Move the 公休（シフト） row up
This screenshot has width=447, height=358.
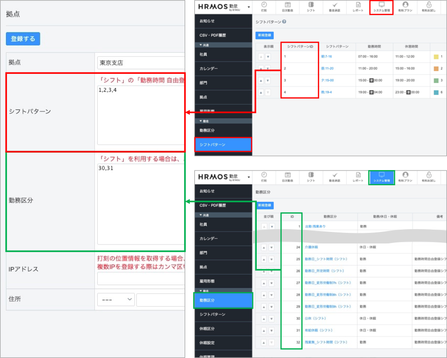(x=264, y=318)
